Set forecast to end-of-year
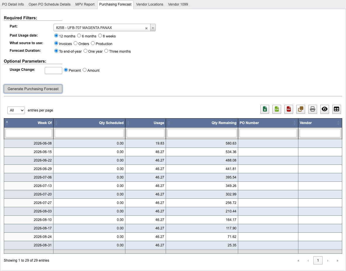This screenshot has height=271, width=346. [x=56, y=51]
